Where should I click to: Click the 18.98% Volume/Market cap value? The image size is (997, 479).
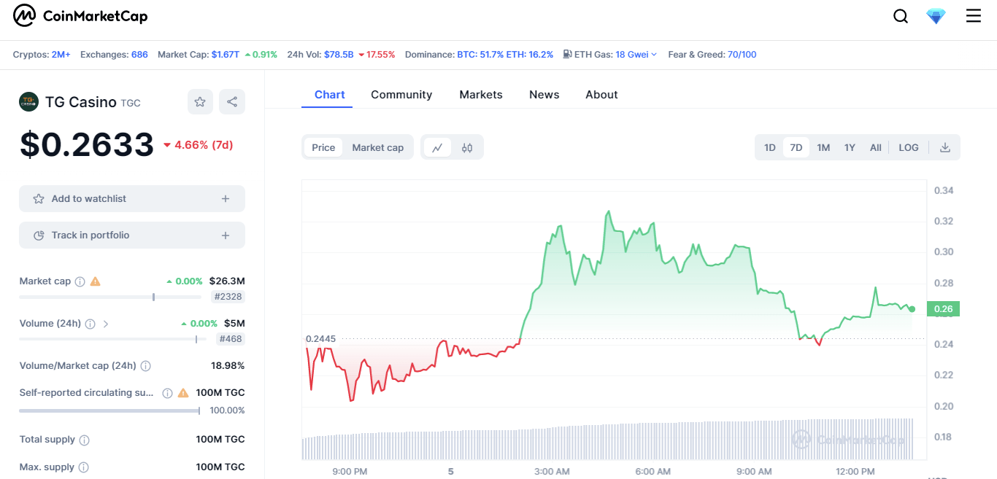228,366
